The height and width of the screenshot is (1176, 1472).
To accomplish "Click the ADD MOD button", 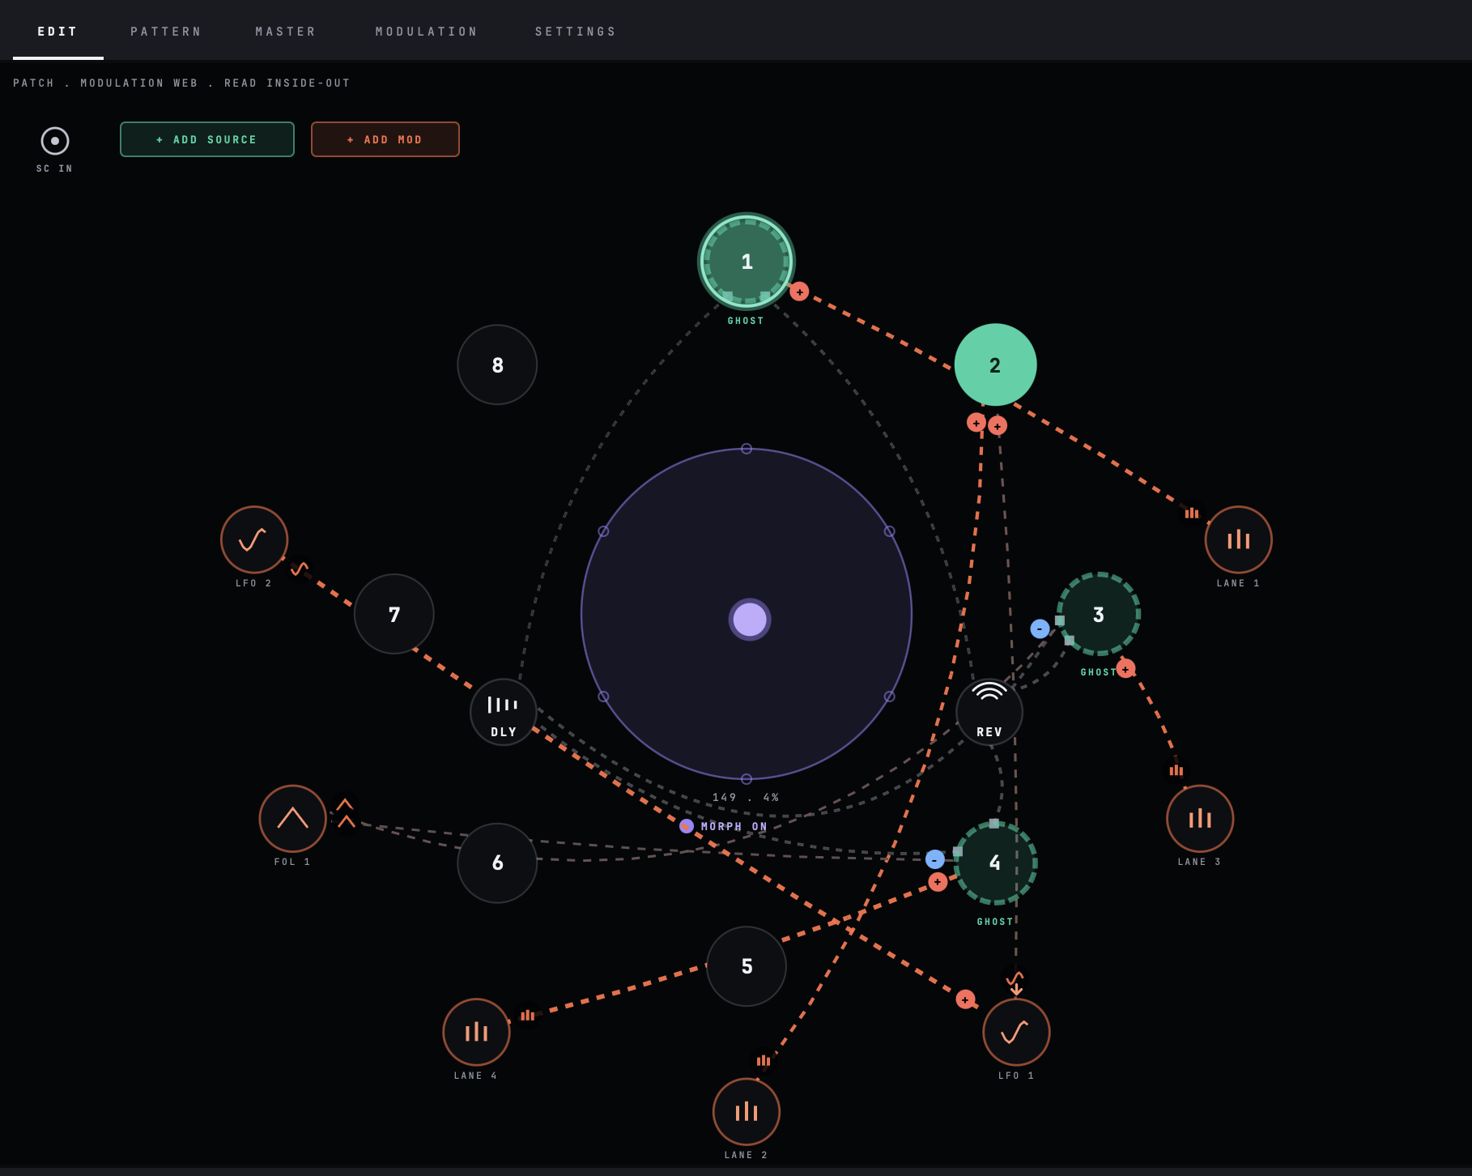I will (x=385, y=139).
